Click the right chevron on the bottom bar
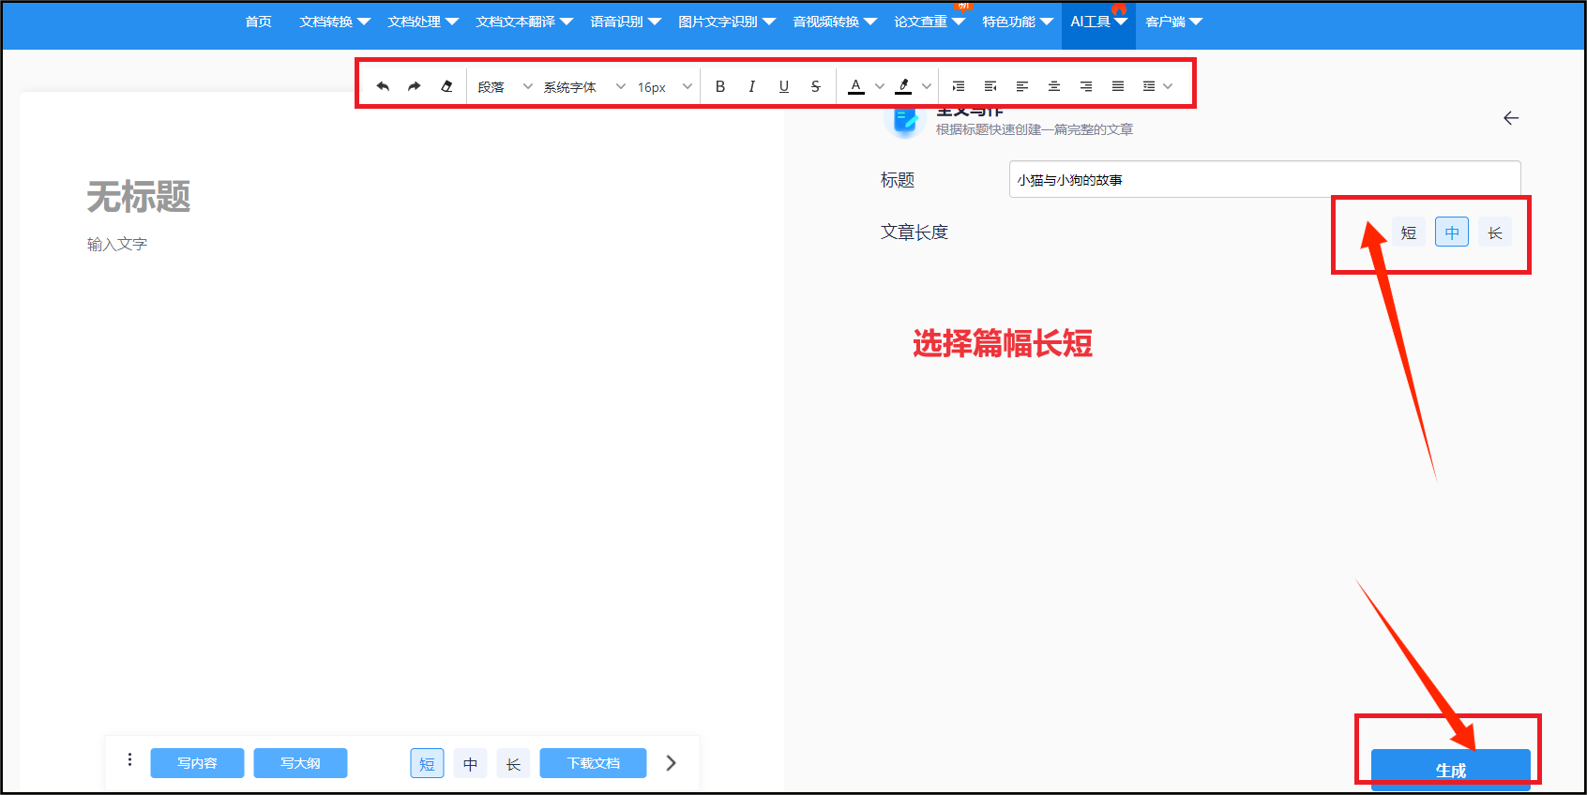Image resolution: width=1587 pixels, height=795 pixels. [x=671, y=763]
